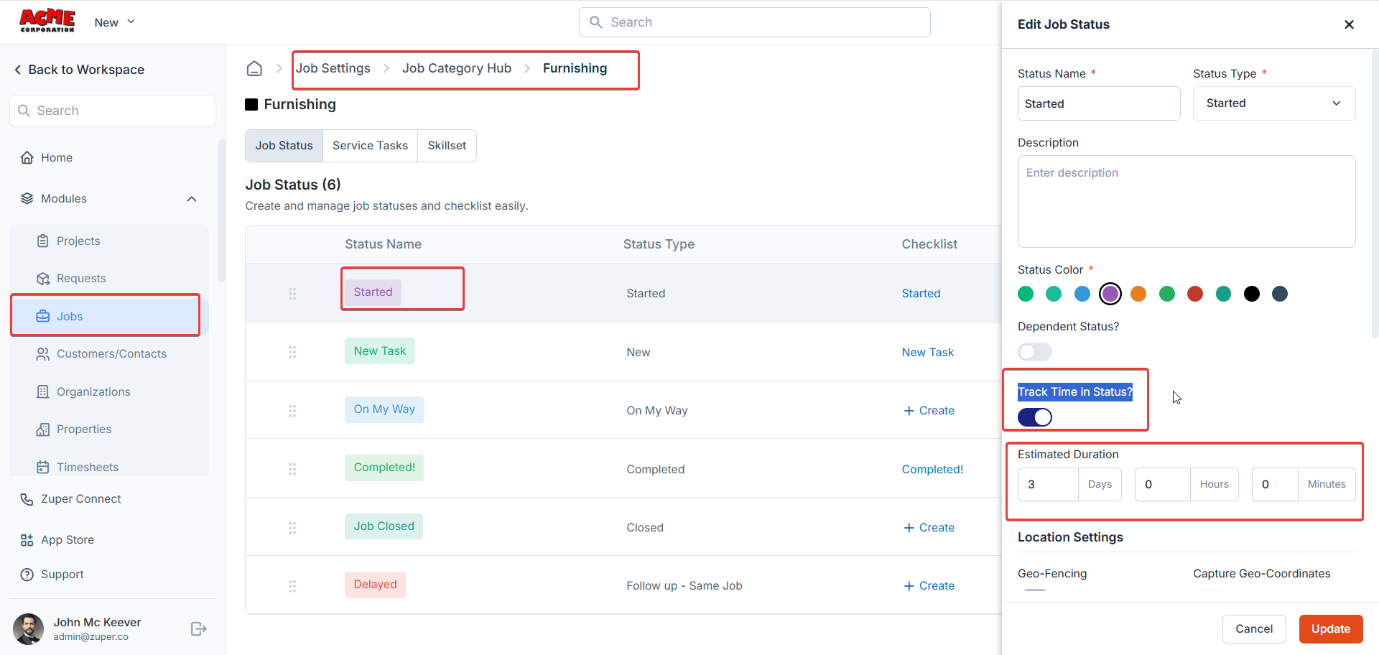Viewport: 1379px width, 655px height.
Task: Click the drag handle of the Completed! row
Action: [x=292, y=469]
